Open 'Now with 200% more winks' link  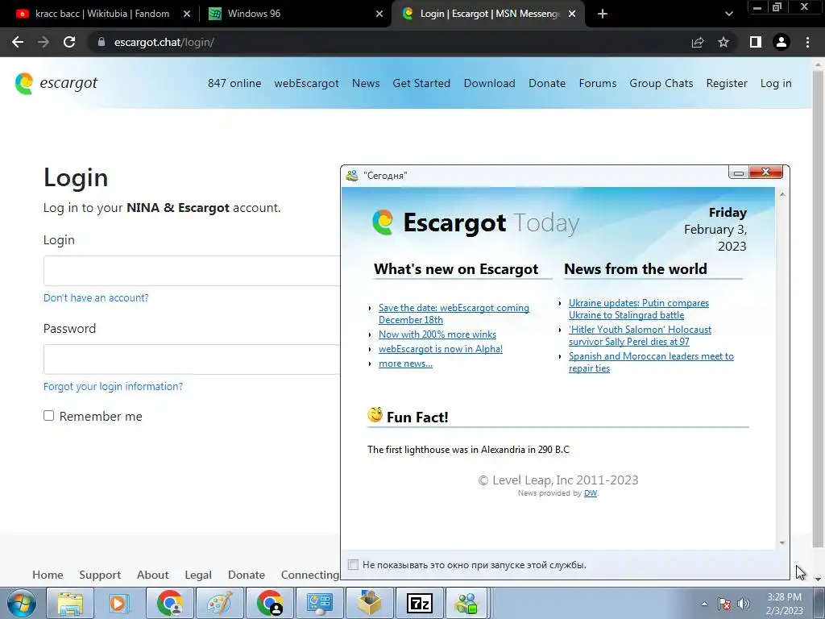coord(437,334)
